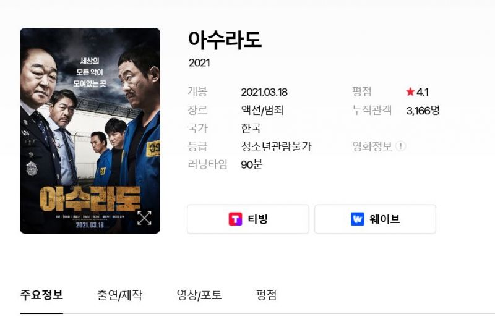Open the 평점 tab
This screenshot has height=330, width=495.
[x=266, y=295]
